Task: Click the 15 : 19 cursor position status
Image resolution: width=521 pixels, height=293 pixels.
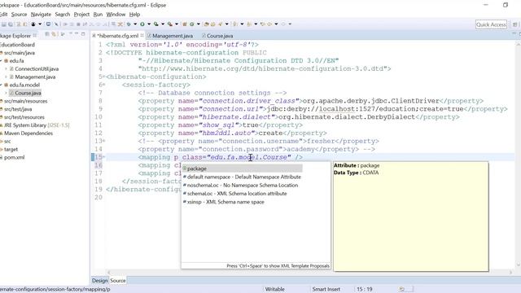Action: (365, 290)
